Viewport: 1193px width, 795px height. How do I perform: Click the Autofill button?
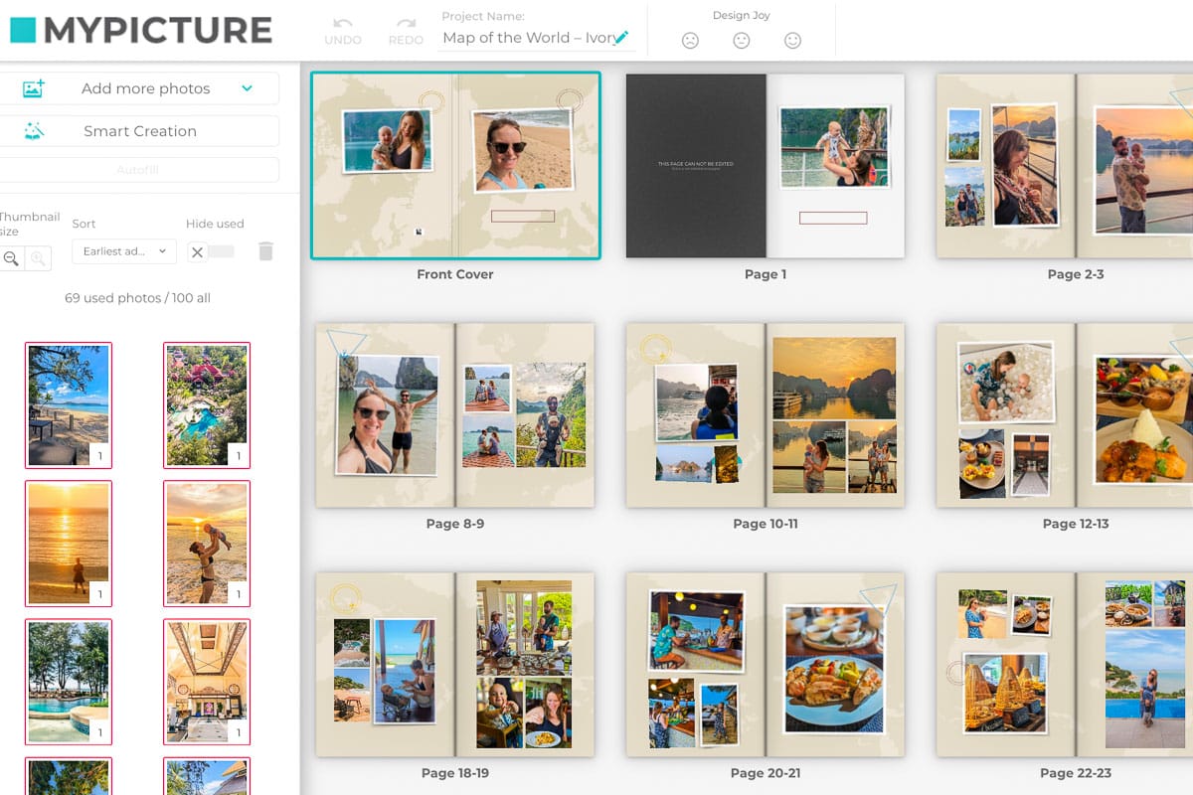(x=139, y=169)
